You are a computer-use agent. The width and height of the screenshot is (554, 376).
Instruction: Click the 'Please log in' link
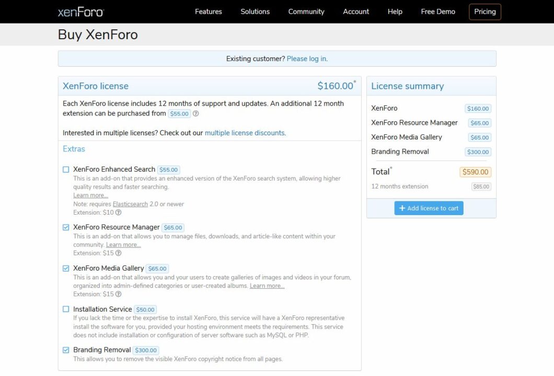(x=307, y=59)
